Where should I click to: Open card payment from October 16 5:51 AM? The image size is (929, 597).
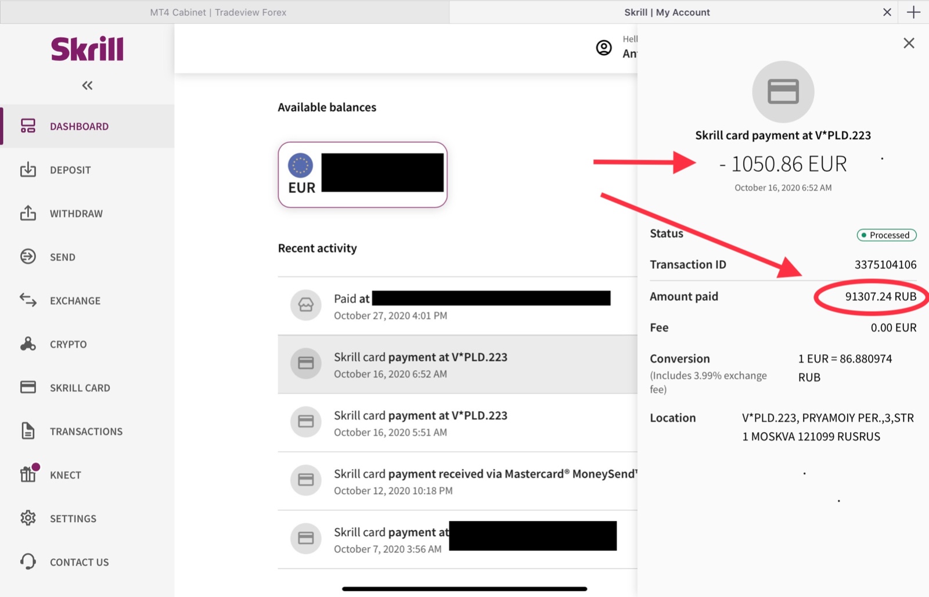point(458,423)
